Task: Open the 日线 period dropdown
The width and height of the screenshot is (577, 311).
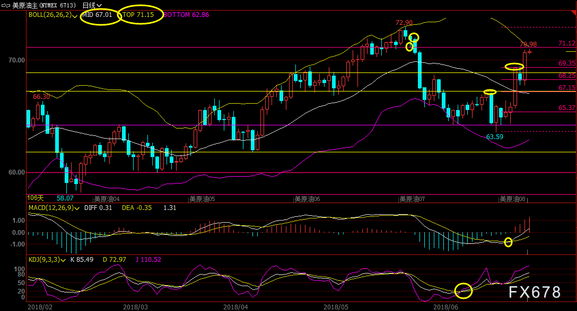Action: point(92,5)
